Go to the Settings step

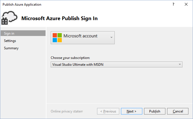click(10, 41)
